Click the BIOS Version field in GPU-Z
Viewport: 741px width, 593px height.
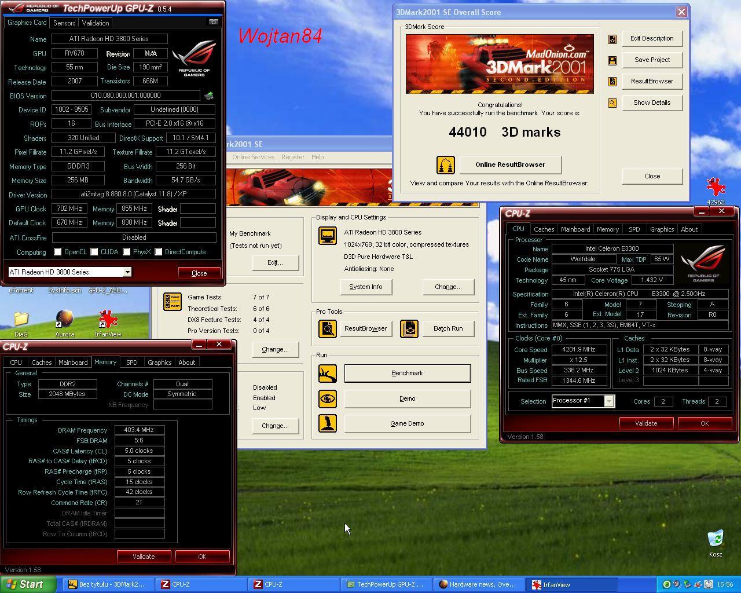126,96
